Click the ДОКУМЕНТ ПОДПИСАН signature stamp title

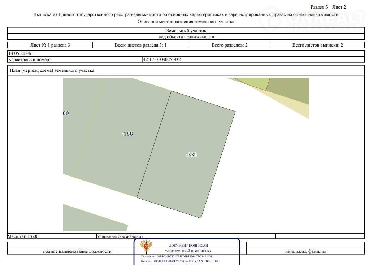[x=188, y=246]
